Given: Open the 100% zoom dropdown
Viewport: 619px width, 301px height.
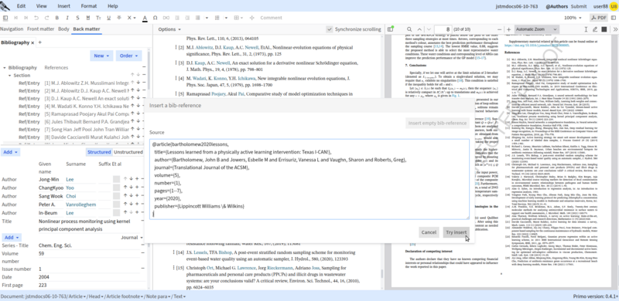Looking at the screenshot, I should pos(573,18).
